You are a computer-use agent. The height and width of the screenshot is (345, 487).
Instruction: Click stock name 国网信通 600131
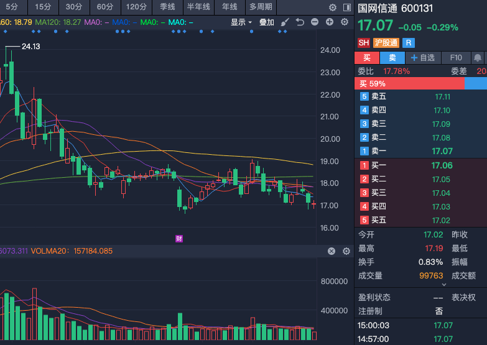coord(395,8)
